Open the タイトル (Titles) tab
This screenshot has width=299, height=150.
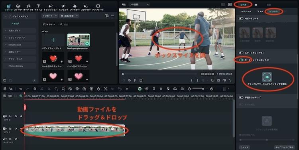[38, 8]
